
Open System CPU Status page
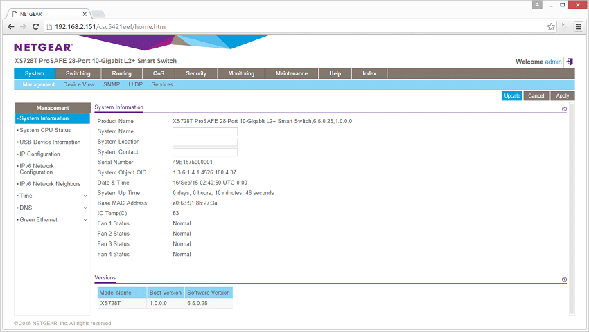(x=45, y=130)
